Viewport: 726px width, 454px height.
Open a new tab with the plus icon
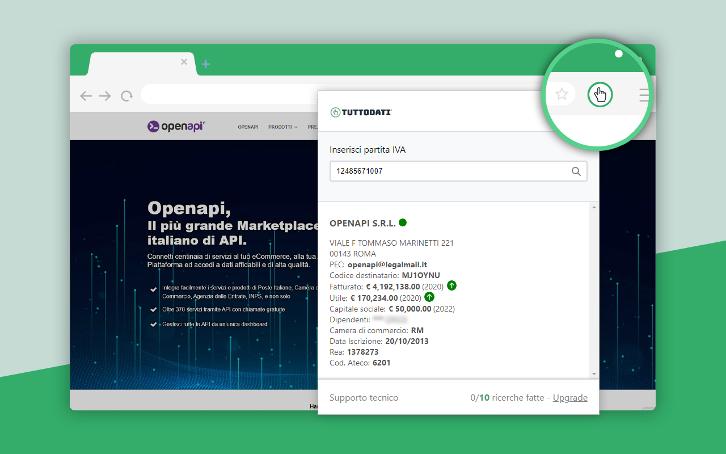(206, 64)
